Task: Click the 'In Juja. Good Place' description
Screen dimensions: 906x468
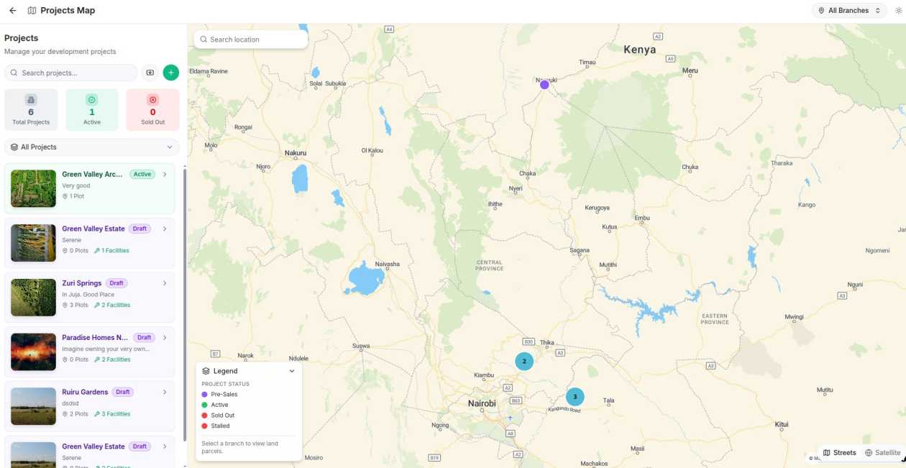Action: coord(88,295)
